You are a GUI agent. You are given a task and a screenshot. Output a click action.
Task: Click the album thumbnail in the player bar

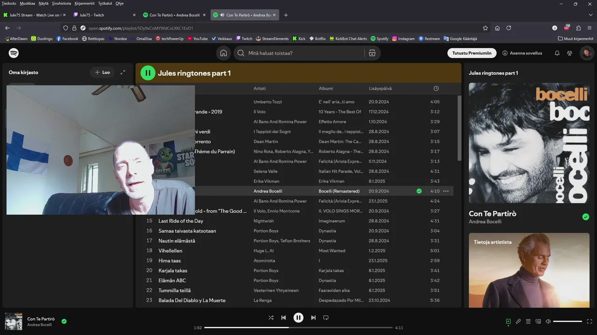(x=14, y=322)
